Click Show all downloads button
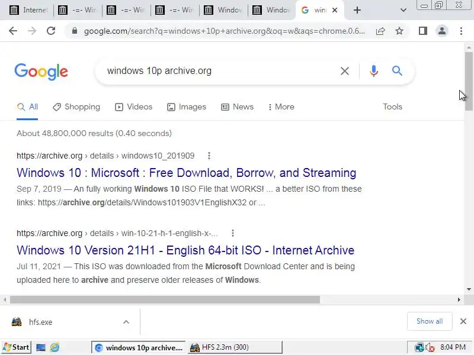The image size is (474, 355). pyautogui.click(x=430, y=321)
